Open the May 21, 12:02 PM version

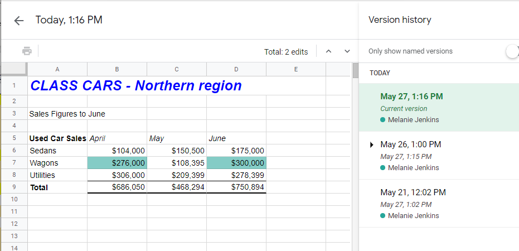tap(413, 192)
